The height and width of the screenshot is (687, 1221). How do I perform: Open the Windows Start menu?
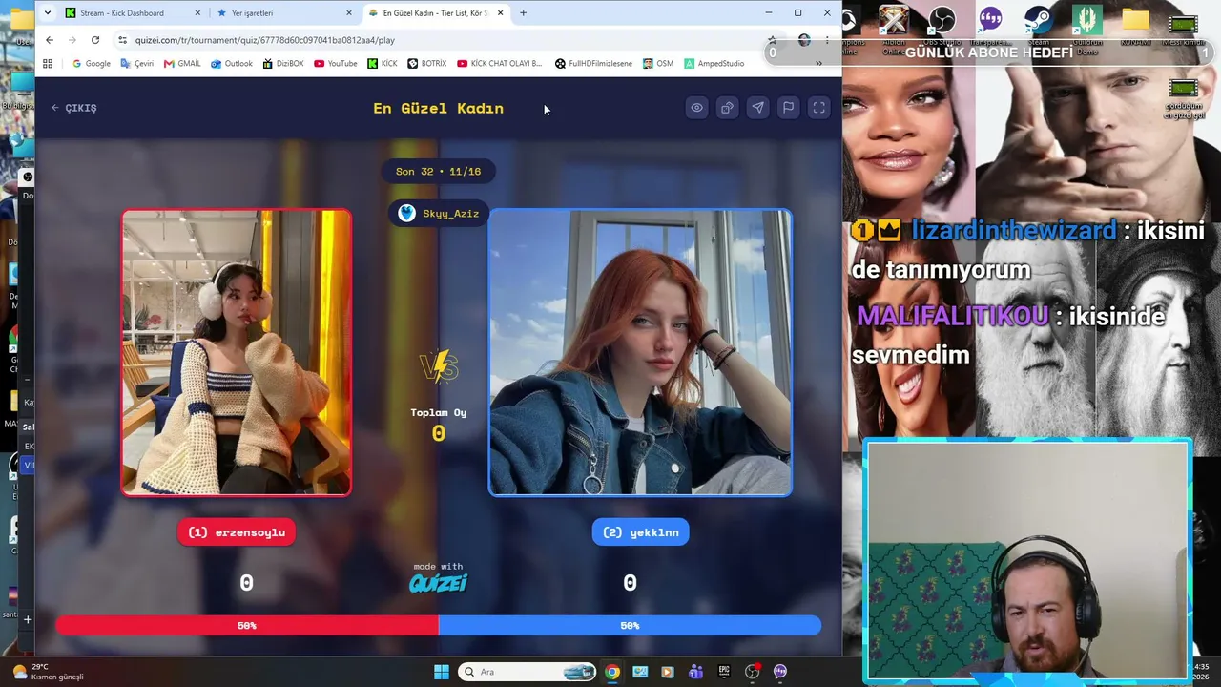[442, 672]
